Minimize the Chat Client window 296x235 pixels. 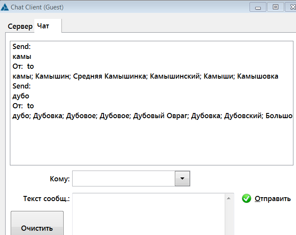[258, 7]
